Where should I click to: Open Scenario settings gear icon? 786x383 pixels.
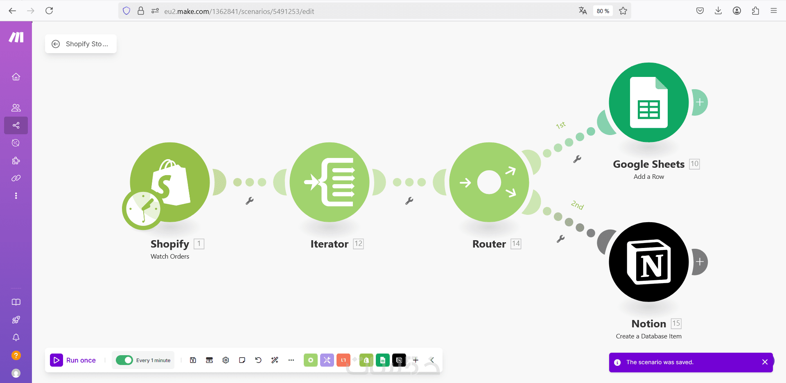point(226,360)
